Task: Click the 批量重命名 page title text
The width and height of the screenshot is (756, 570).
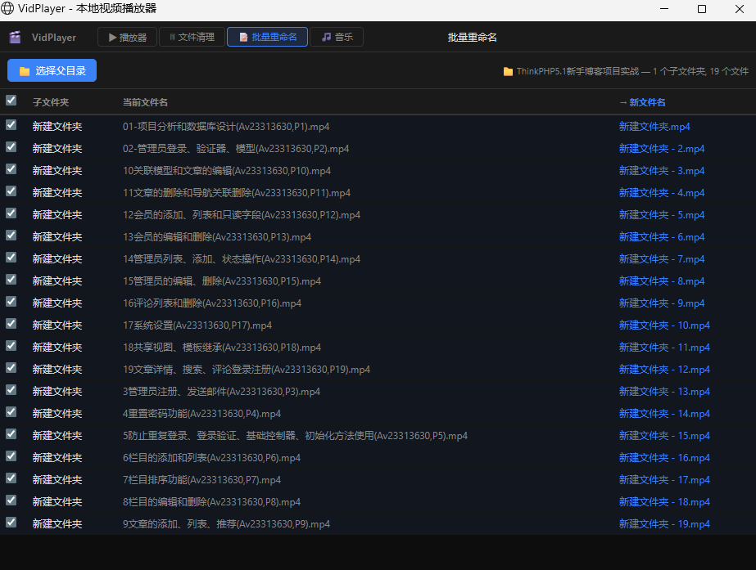Action: 472,38
